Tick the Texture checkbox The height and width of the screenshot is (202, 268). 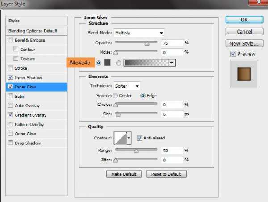(x=16, y=59)
